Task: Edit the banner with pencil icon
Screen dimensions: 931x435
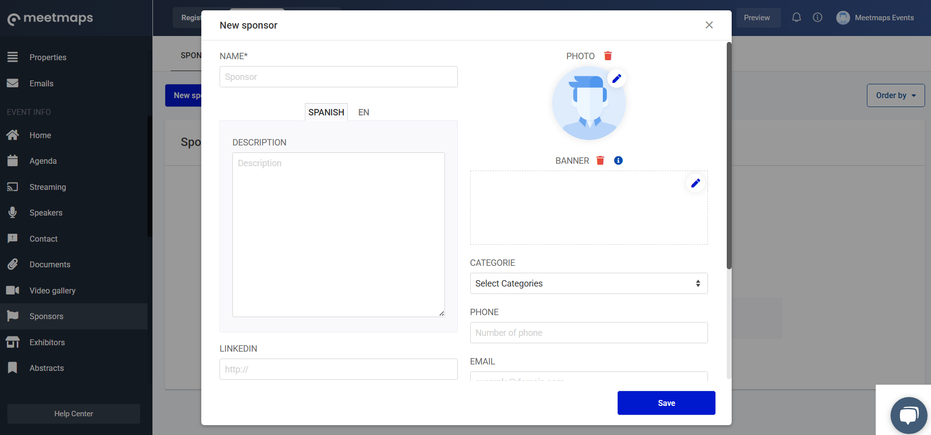Action: (695, 183)
